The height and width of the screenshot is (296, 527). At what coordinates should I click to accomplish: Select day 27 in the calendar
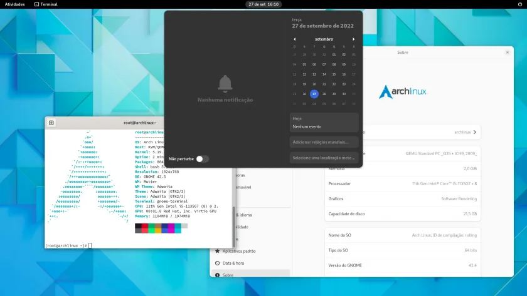314,94
